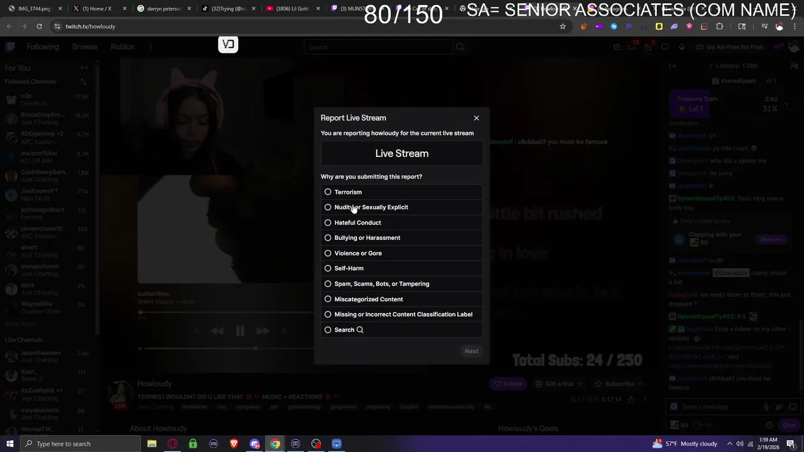Viewport: 804px width, 452px height.
Task: Expand the Treasure Train chevron
Action: pyautogui.click(x=787, y=104)
